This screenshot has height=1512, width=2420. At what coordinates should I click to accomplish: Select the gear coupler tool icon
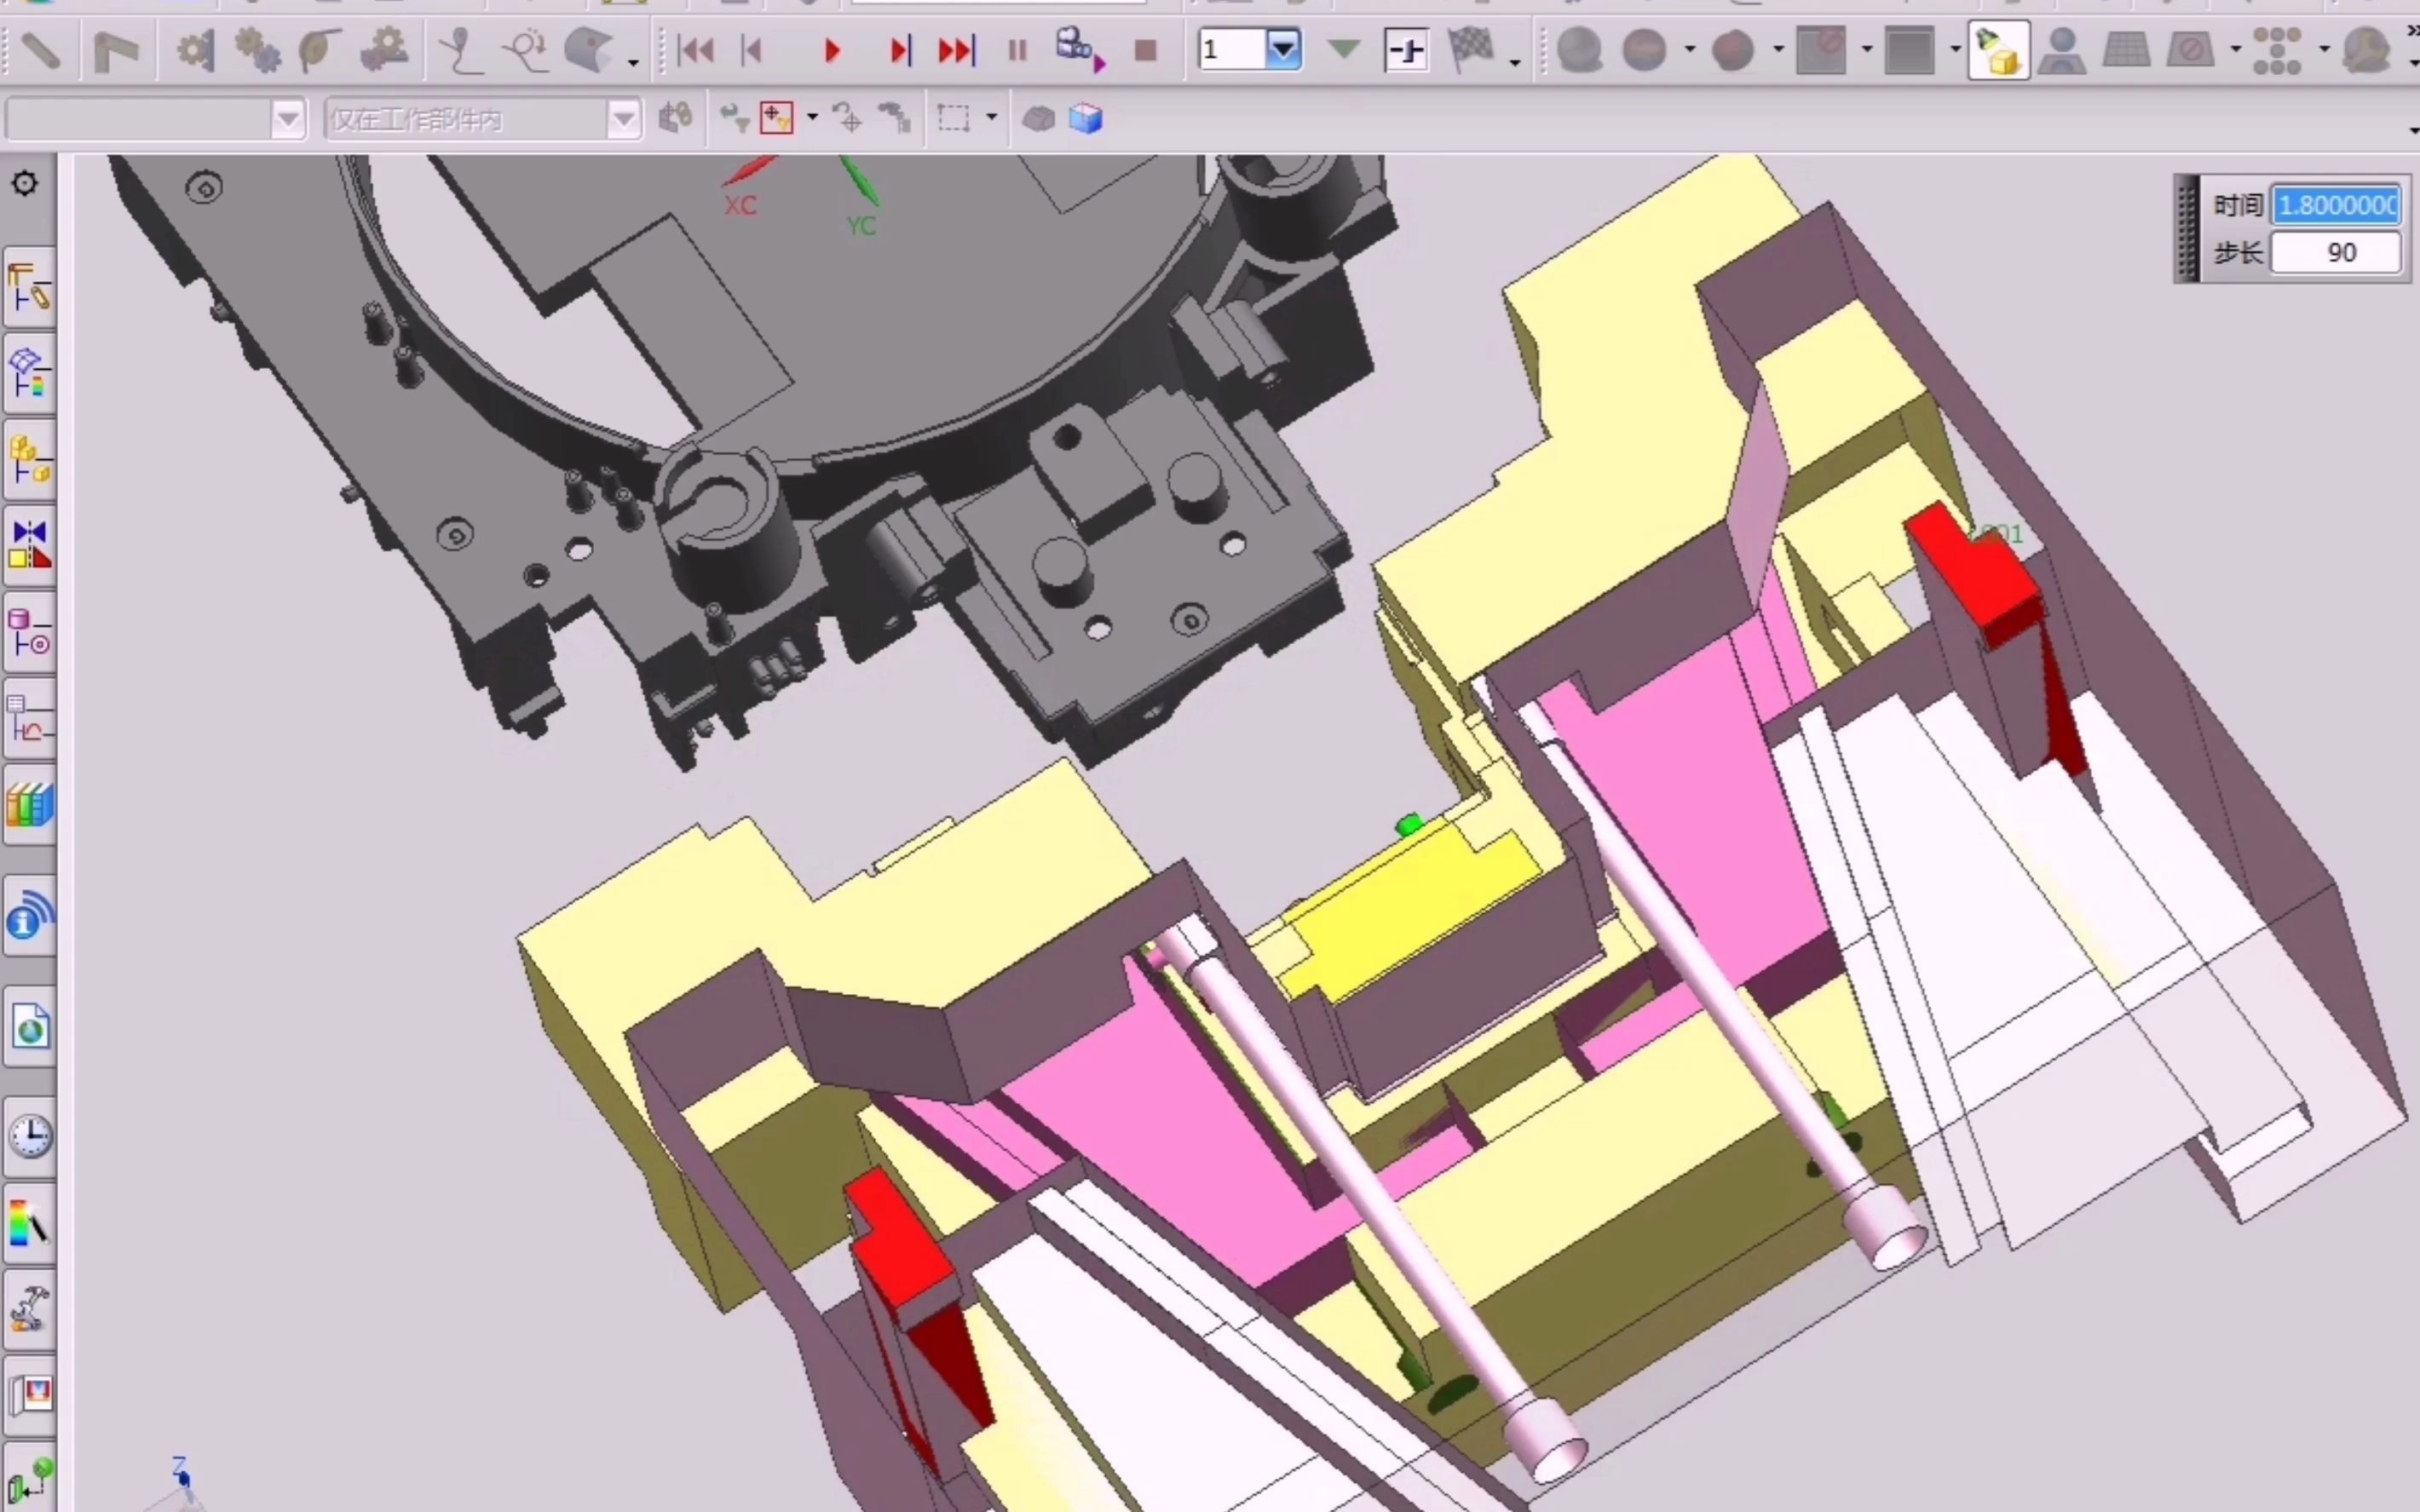pyautogui.click(x=257, y=50)
